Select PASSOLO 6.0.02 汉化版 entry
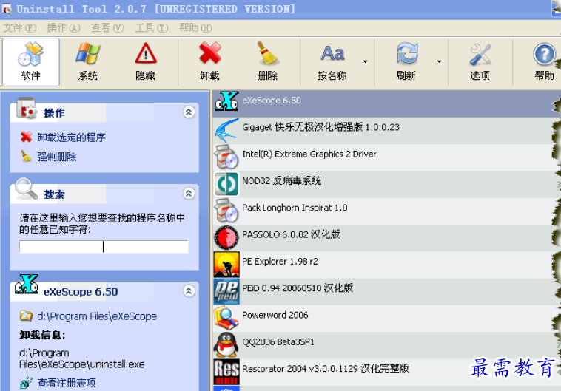The image size is (561, 391). (386, 238)
